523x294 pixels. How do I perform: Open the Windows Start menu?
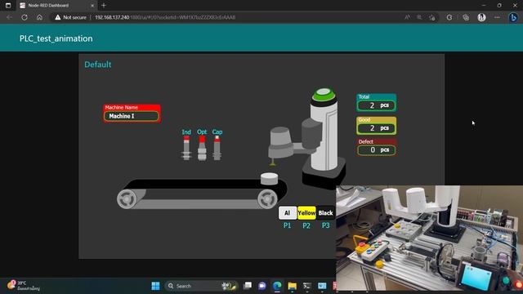click(155, 286)
